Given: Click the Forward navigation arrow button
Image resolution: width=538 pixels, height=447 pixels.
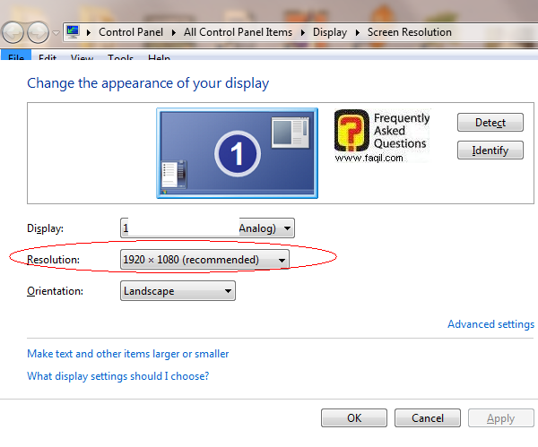Looking at the screenshot, I should coord(38,33).
